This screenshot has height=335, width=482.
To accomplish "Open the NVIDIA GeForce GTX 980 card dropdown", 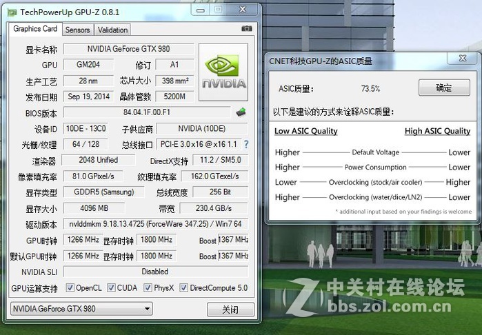I will [x=81, y=309].
